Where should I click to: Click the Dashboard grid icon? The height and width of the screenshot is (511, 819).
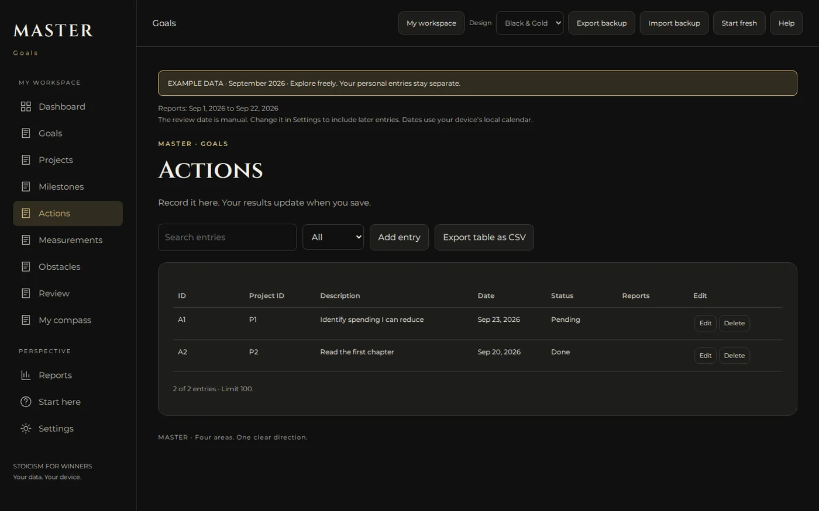pos(26,106)
